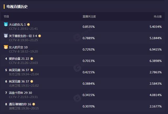Click the 0.8535% attention value

(89, 27)
